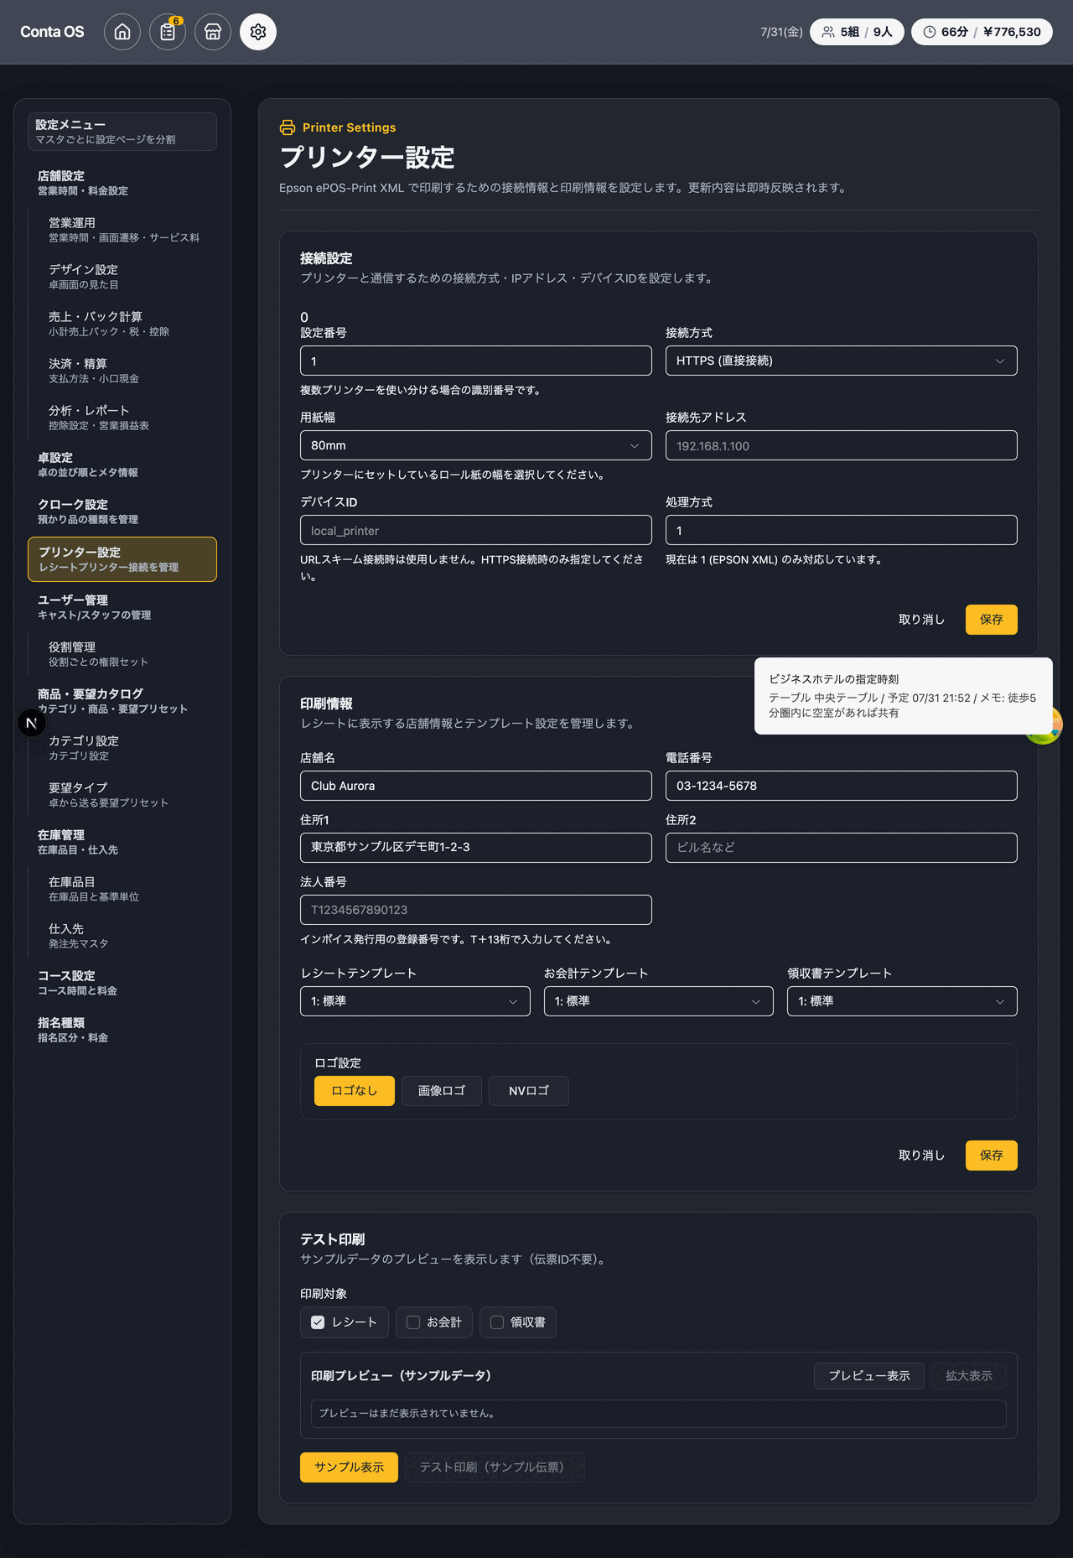Open カテゴリ設定 menu item
1073x1558 pixels.
coord(127,748)
